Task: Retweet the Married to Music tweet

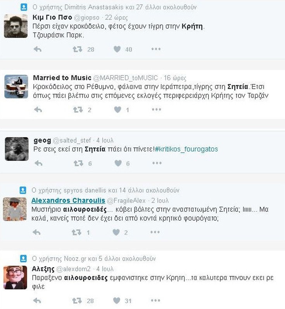Action: pyautogui.click(x=78, y=110)
